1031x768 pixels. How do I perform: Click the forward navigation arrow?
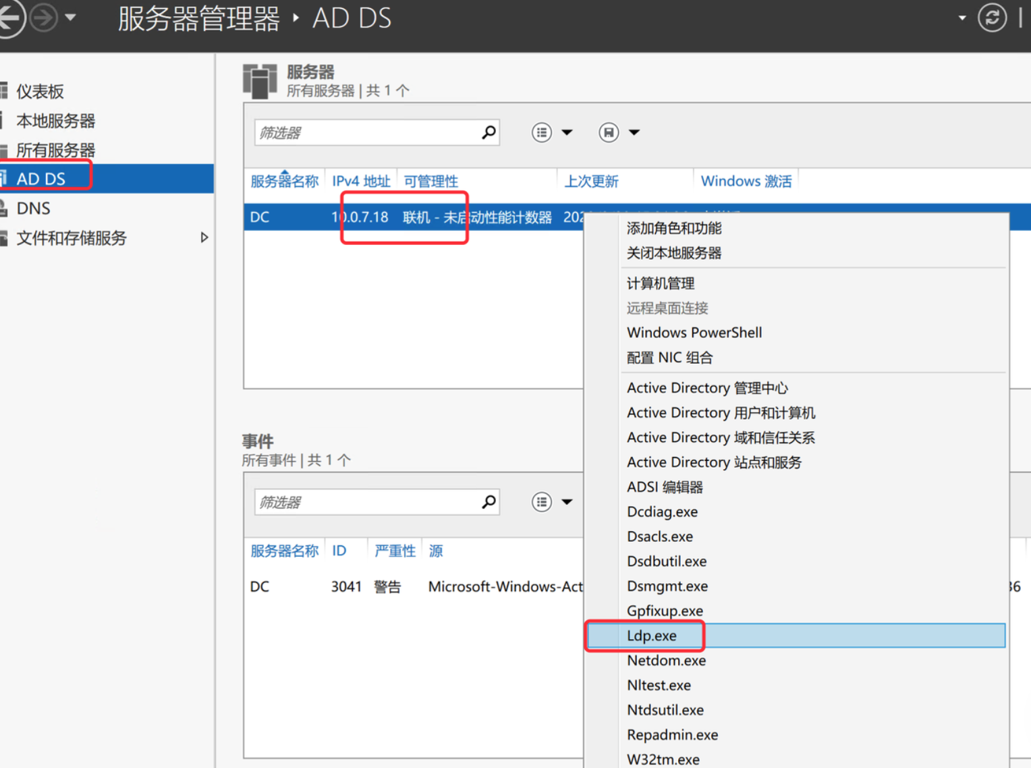click(x=44, y=18)
